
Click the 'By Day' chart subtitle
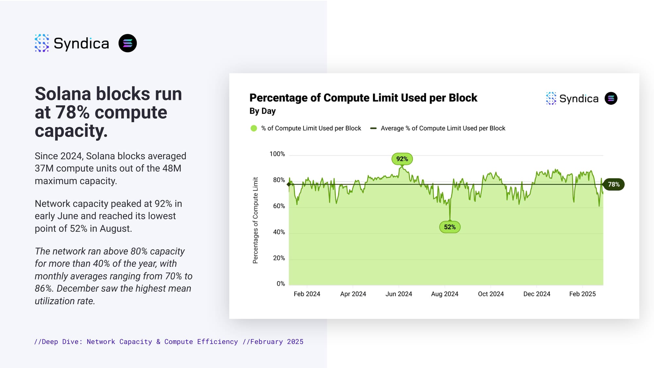tap(262, 111)
